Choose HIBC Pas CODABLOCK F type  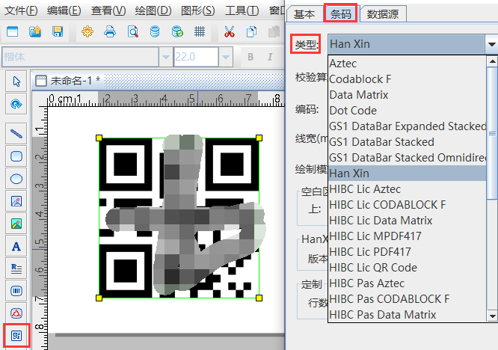408,299
